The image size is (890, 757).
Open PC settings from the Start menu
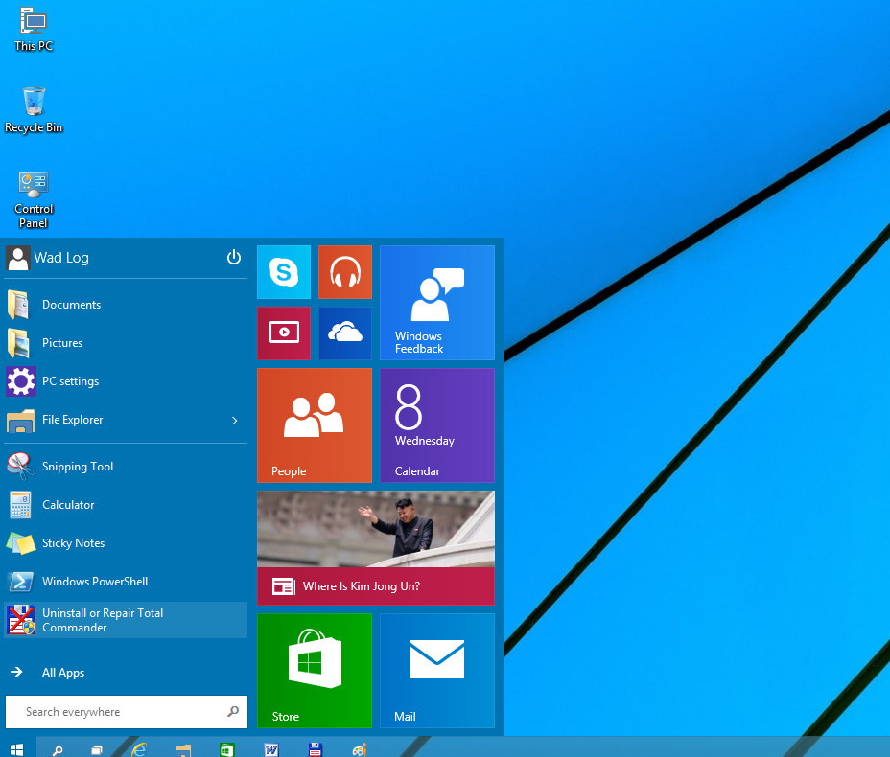[70, 381]
